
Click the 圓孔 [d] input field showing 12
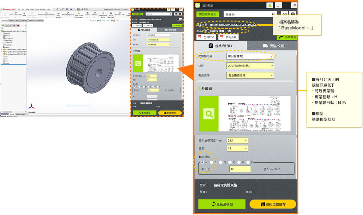point(240,169)
